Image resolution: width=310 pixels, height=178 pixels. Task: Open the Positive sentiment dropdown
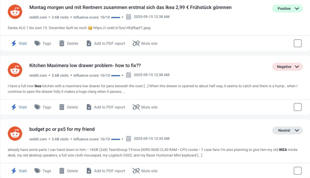click(x=287, y=8)
